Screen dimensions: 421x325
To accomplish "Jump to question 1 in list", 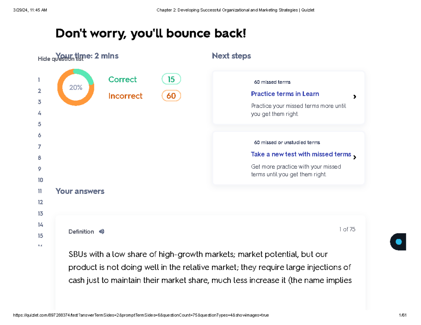I will 39,80.
